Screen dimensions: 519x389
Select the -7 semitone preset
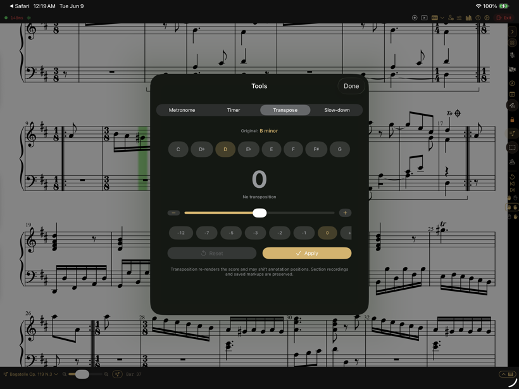click(x=206, y=233)
